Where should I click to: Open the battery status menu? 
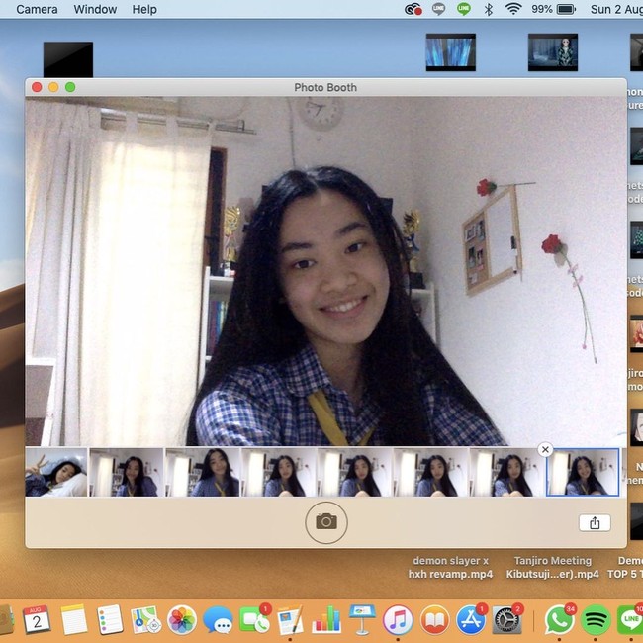point(566,9)
